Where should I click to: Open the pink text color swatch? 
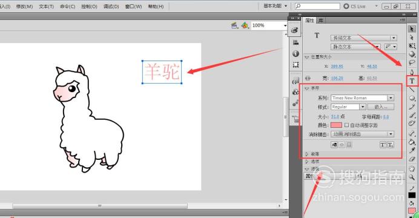point(336,125)
